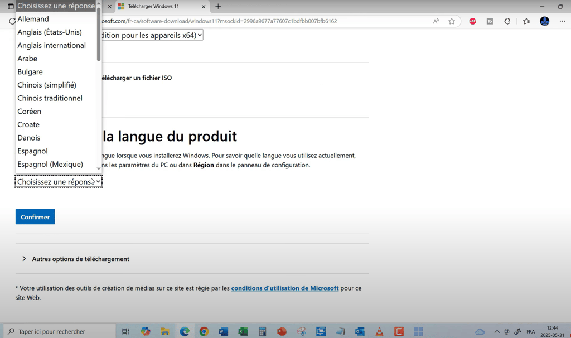Open Task View on the taskbar
Viewport: 571px width, 338px height.
tap(125, 331)
